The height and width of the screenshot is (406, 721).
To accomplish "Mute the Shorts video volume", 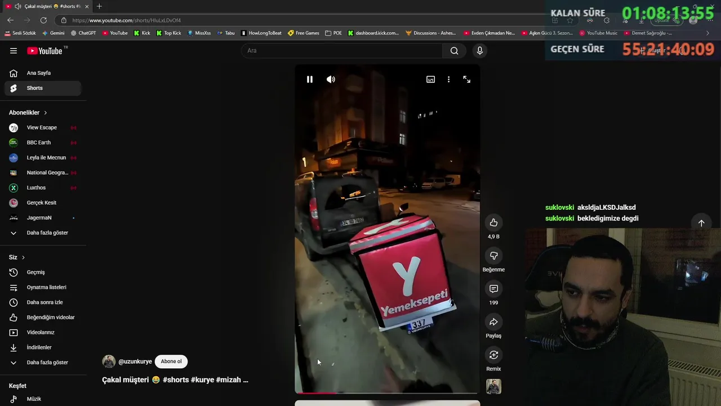I will tap(331, 80).
